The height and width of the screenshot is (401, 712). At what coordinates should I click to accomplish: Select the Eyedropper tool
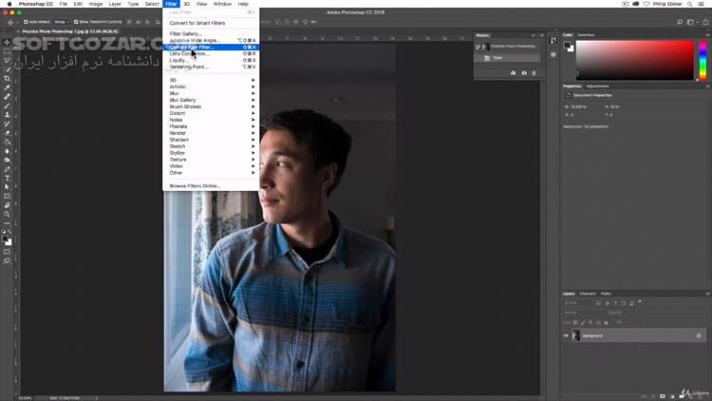[x=7, y=87]
